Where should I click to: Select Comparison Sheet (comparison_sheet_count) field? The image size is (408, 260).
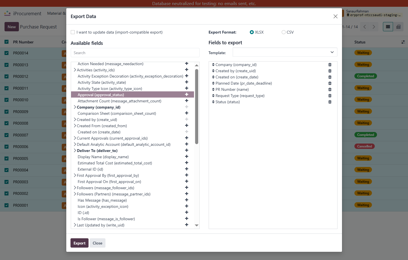point(117,113)
